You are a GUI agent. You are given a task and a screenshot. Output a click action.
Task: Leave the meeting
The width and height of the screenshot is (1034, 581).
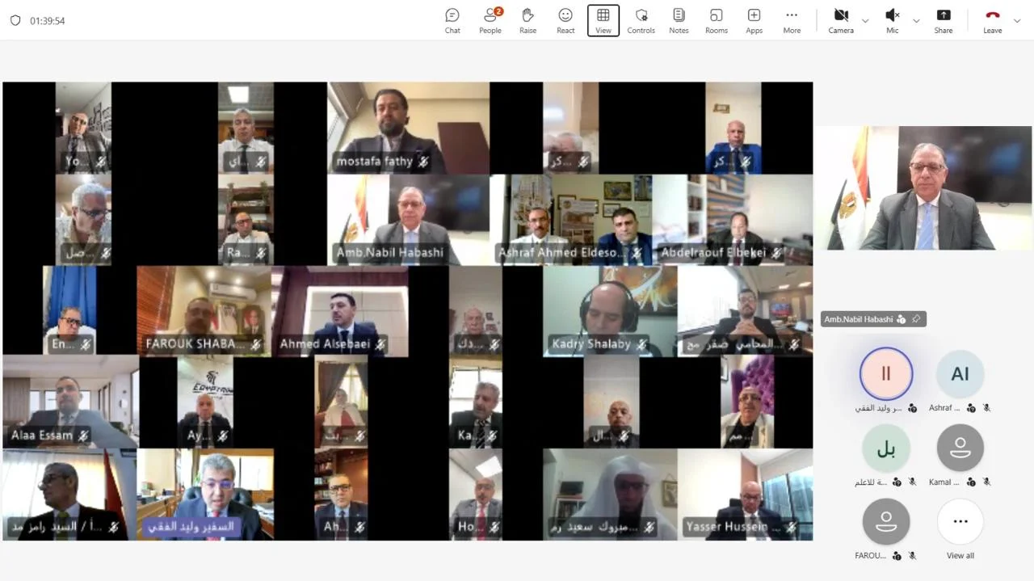click(x=992, y=20)
